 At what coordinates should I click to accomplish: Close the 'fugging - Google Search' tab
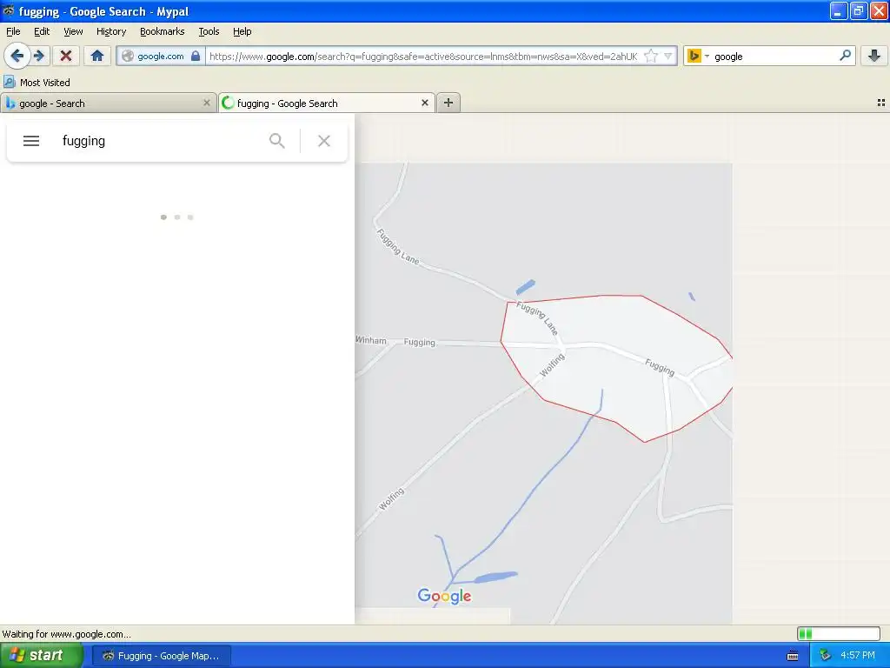click(424, 103)
